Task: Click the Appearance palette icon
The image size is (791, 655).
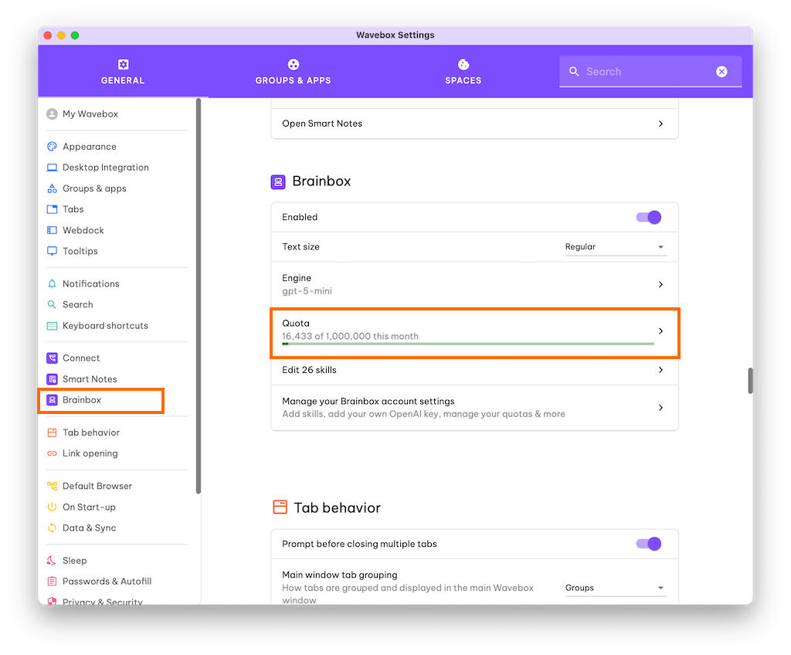Action: 52,146
